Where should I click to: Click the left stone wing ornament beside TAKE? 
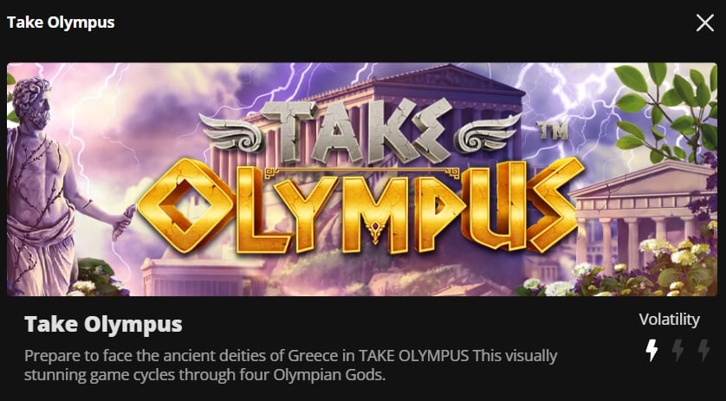click(230, 133)
